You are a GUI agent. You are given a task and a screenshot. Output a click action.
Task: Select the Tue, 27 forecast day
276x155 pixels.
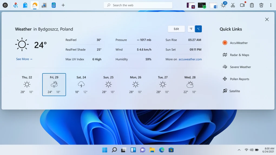[x=163, y=85]
